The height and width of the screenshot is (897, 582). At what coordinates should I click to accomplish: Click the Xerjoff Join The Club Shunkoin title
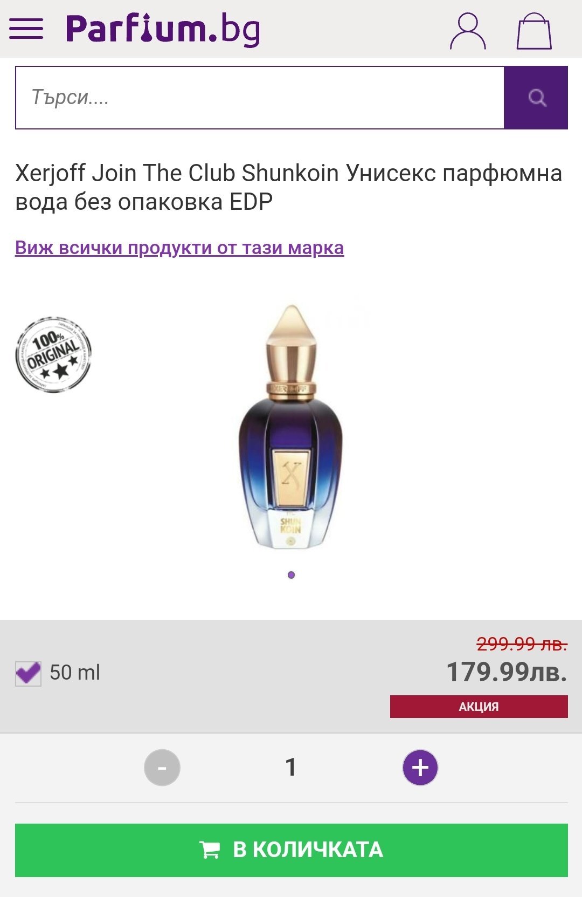[x=289, y=187]
